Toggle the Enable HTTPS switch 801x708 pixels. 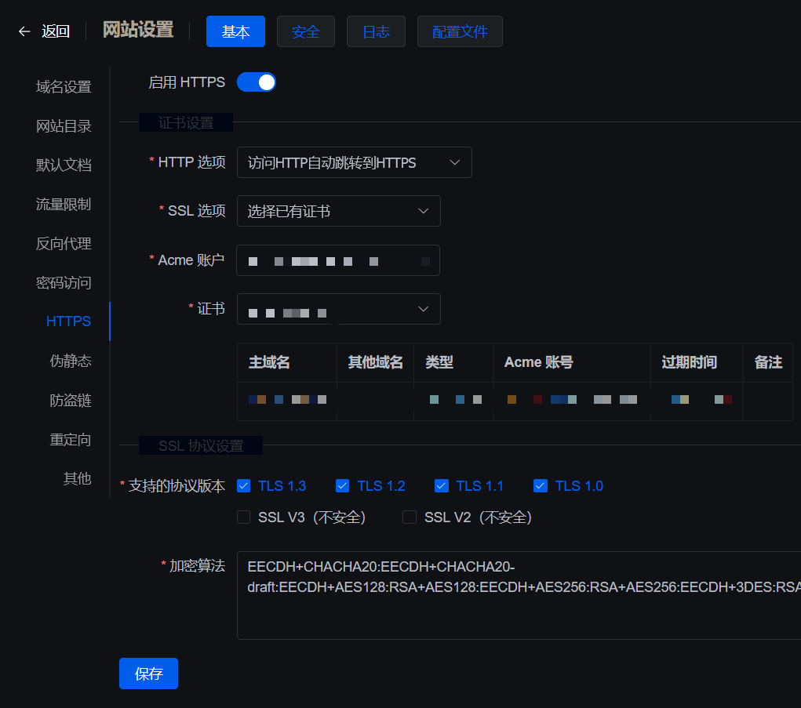256,82
